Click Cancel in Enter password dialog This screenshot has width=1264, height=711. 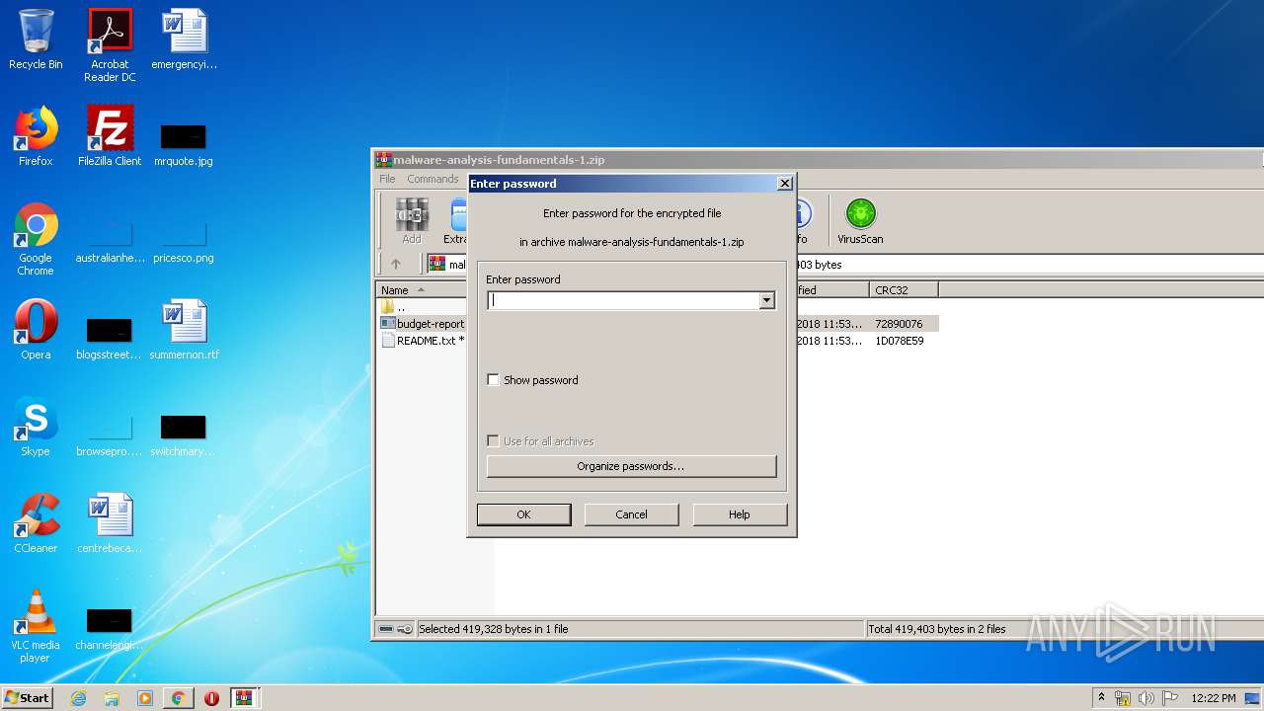pos(632,514)
